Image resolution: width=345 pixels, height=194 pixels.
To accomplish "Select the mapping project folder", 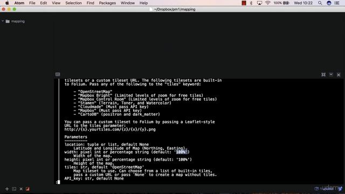I will 18,22.
